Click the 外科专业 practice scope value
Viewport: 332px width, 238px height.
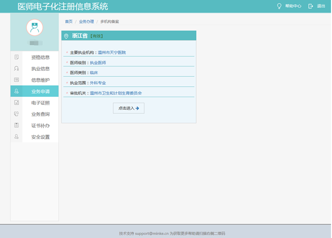[x=98, y=83]
